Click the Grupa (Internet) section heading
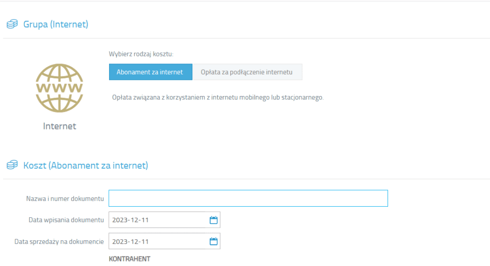The width and height of the screenshot is (490, 266). point(56,24)
